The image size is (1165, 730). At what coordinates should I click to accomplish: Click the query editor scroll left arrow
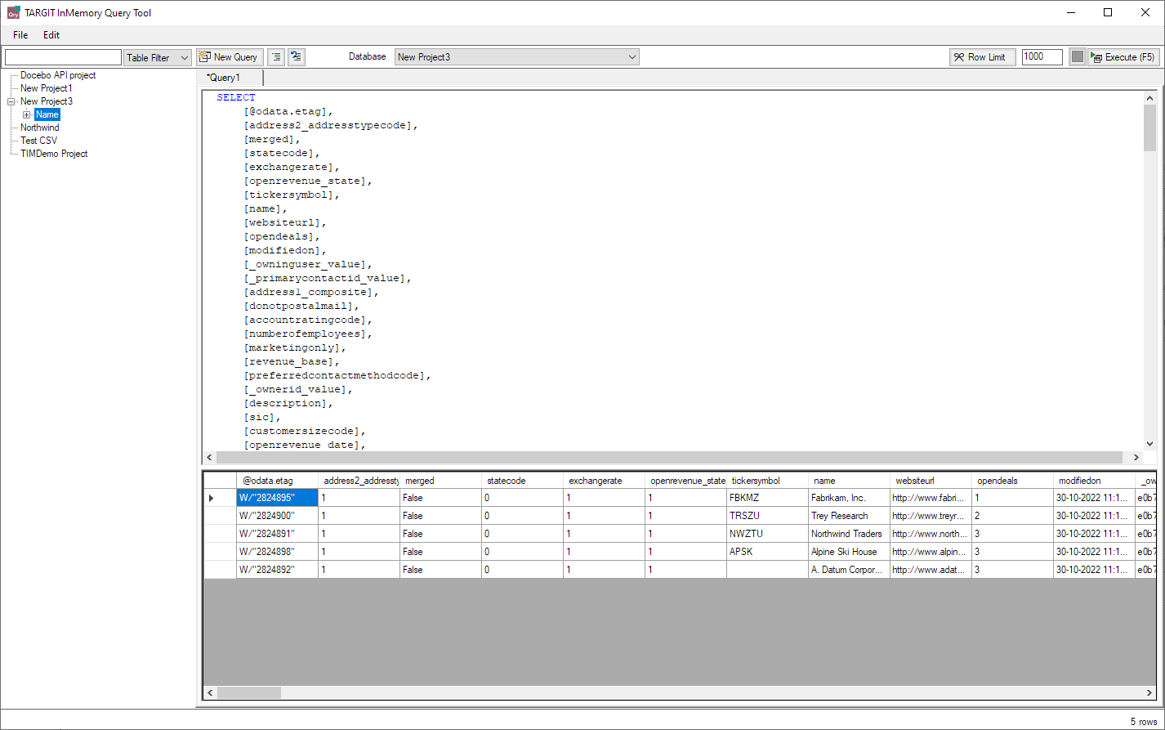coord(210,458)
